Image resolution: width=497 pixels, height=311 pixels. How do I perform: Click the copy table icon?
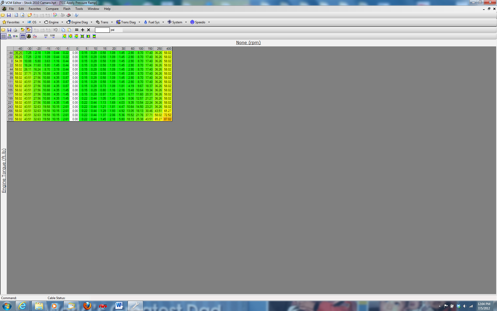coord(63,30)
